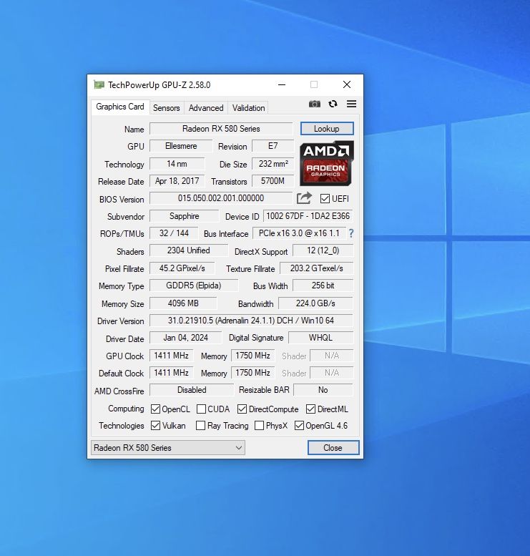Toggle the OpenGL 4.6 checkbox

pos(299,425)
